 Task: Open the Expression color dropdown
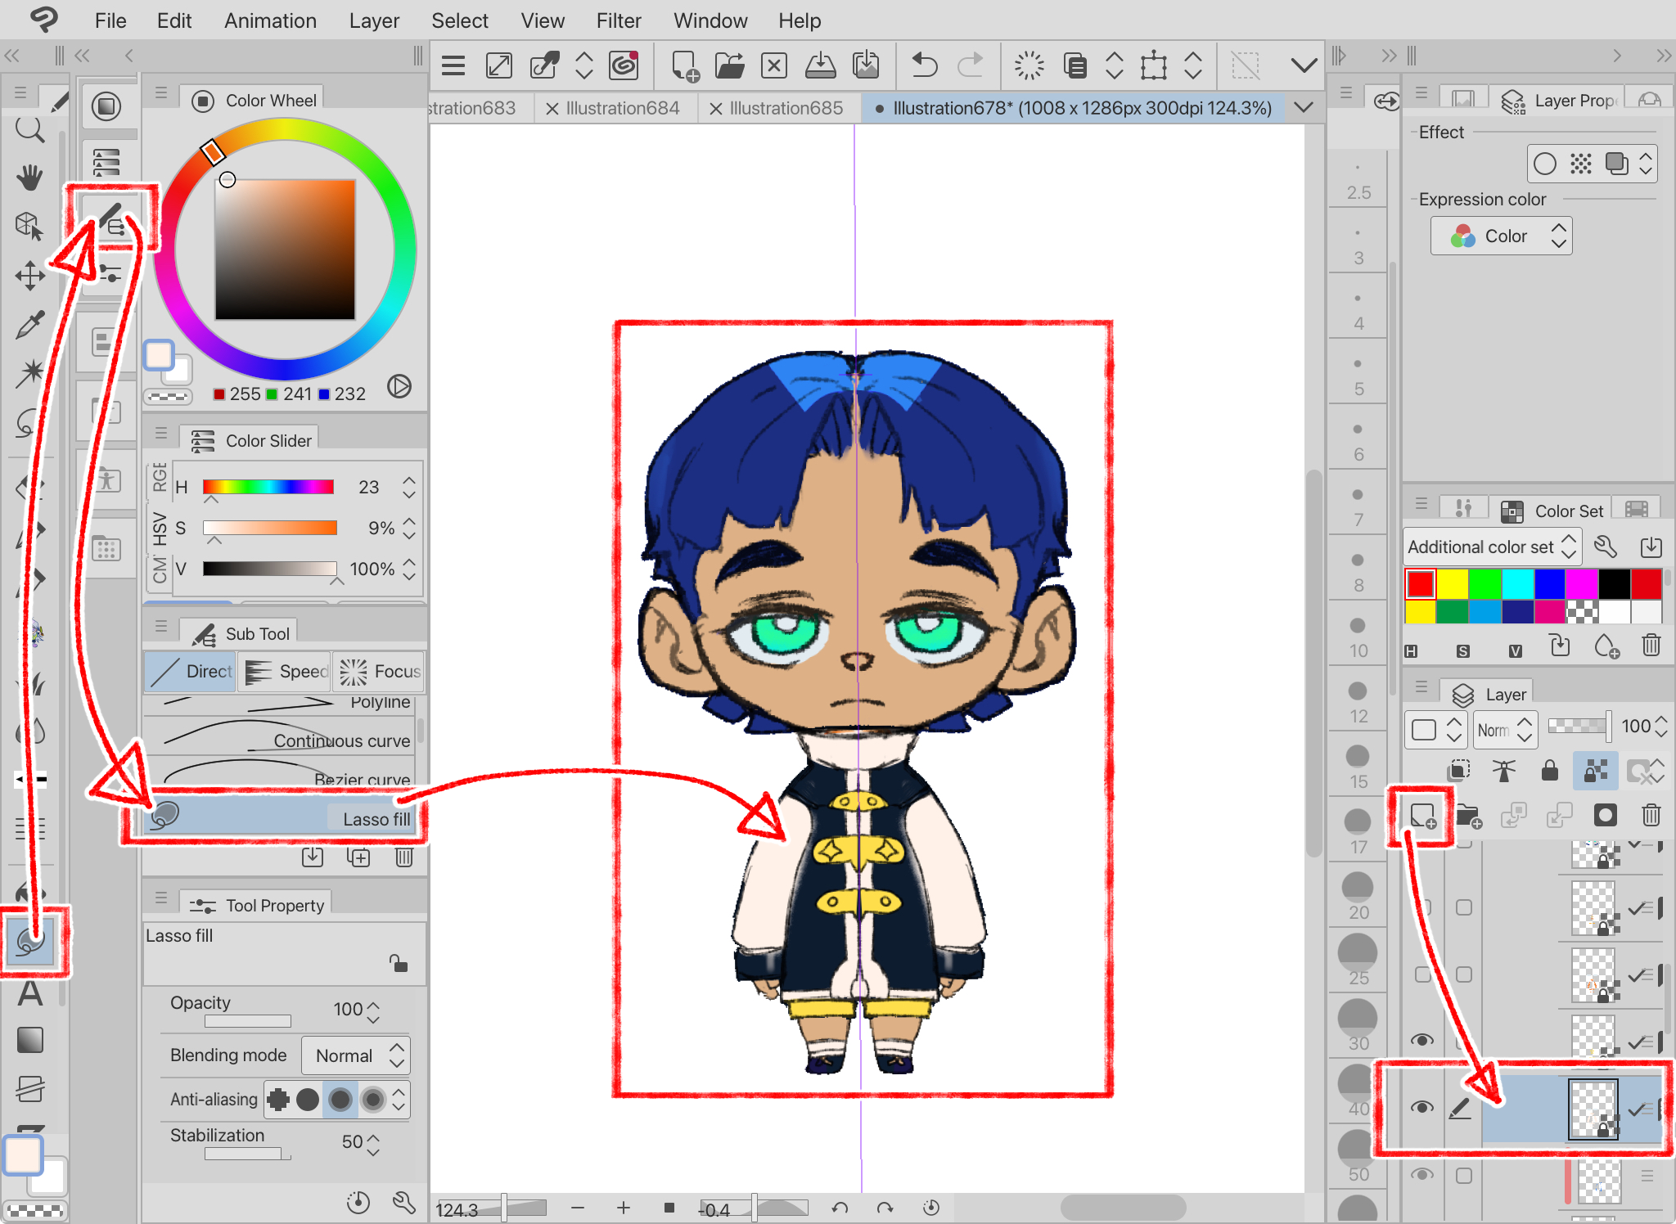(1501, 236)
